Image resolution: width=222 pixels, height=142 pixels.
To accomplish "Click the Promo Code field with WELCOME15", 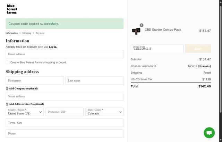I will 157,49.
